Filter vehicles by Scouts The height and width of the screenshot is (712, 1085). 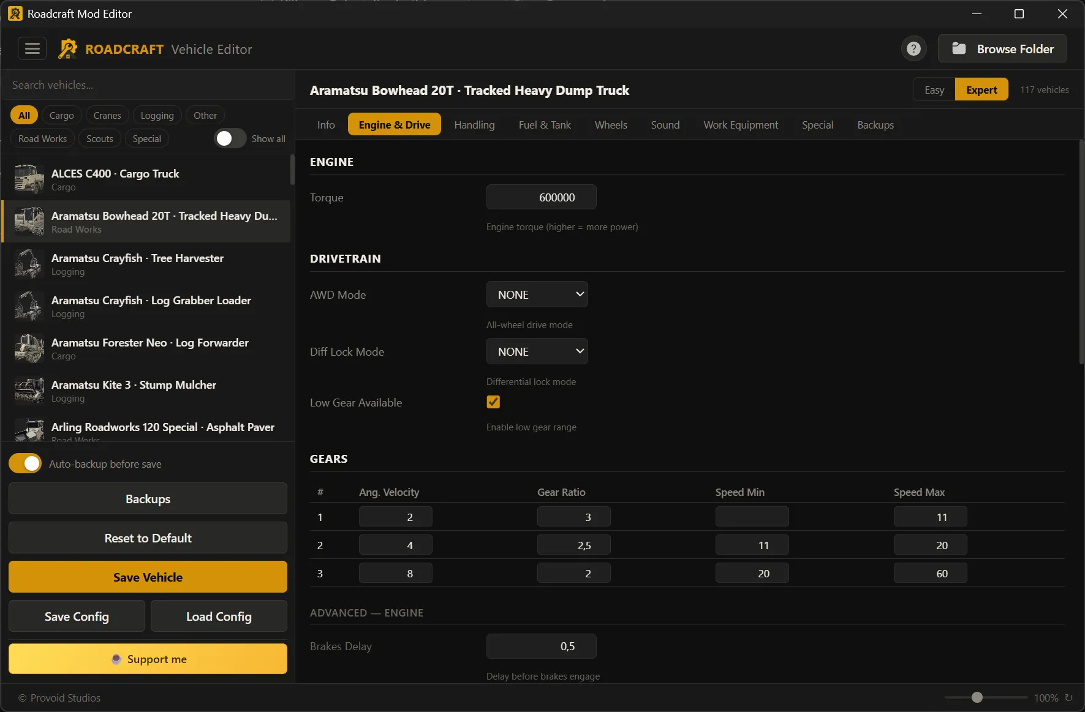tap(99, 138)
